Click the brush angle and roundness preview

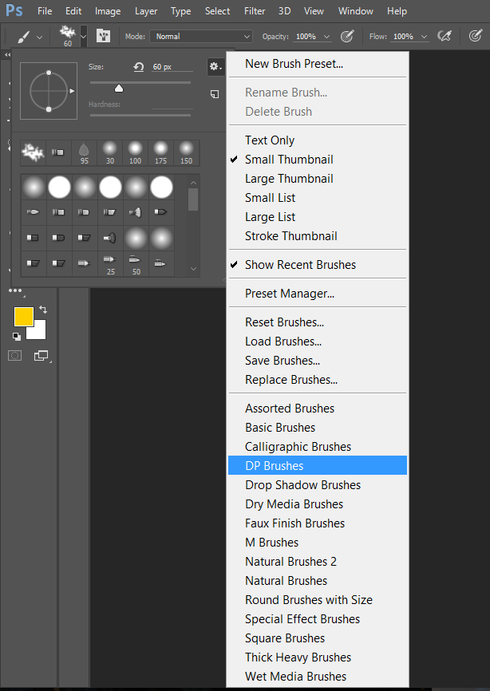pos(49,91)
